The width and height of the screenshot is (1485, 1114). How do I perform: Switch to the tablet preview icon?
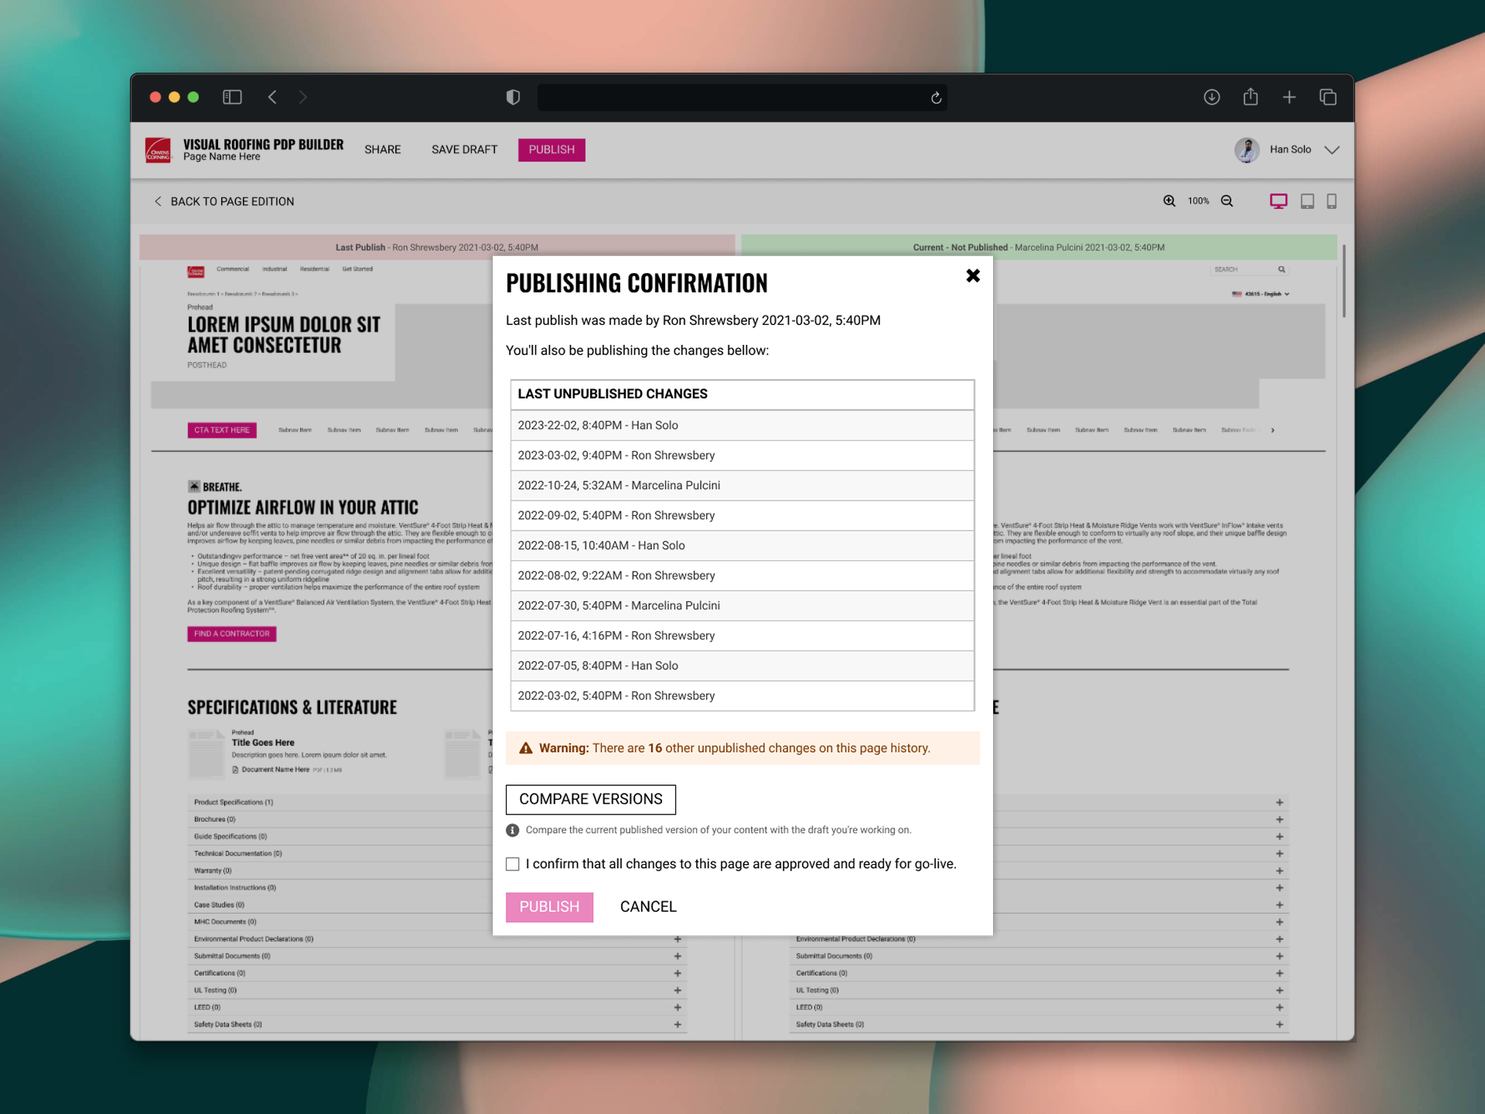click(1307, 200)
